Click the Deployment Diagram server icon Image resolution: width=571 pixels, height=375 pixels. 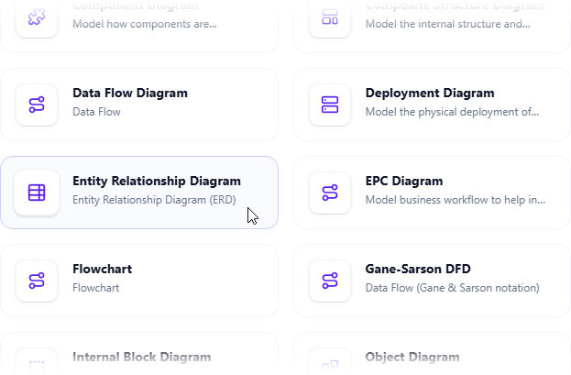[x=330, y=104]
